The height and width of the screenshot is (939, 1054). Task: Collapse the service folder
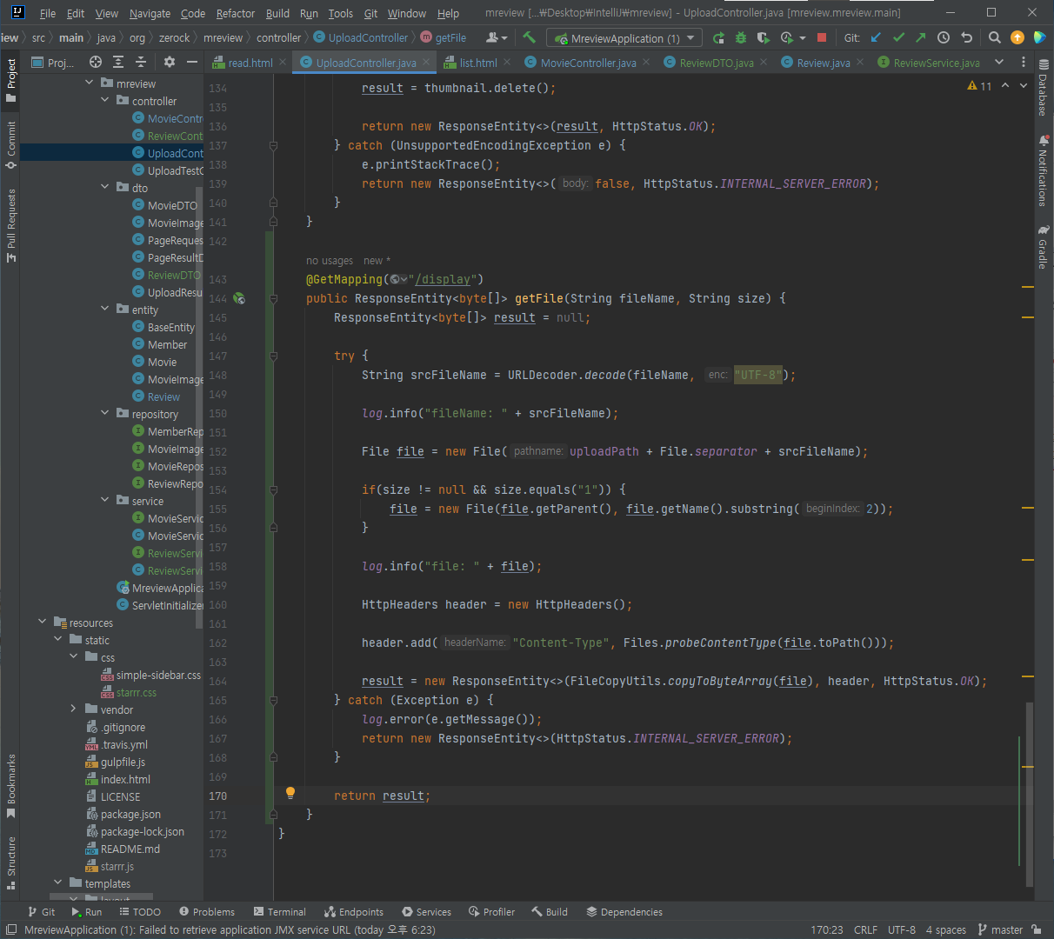click(105, 501)
